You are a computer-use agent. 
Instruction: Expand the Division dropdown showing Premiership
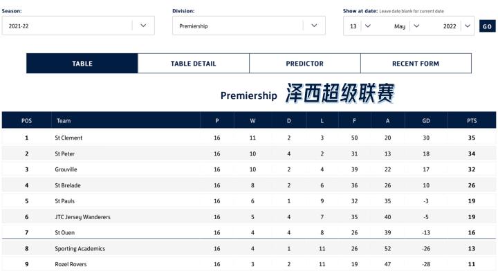[248, 26]
